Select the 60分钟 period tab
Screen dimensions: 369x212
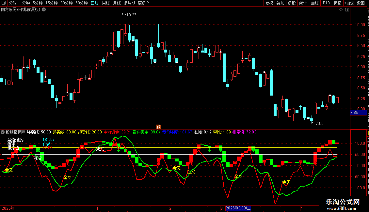pyautogui.click(x=81, y=3)
